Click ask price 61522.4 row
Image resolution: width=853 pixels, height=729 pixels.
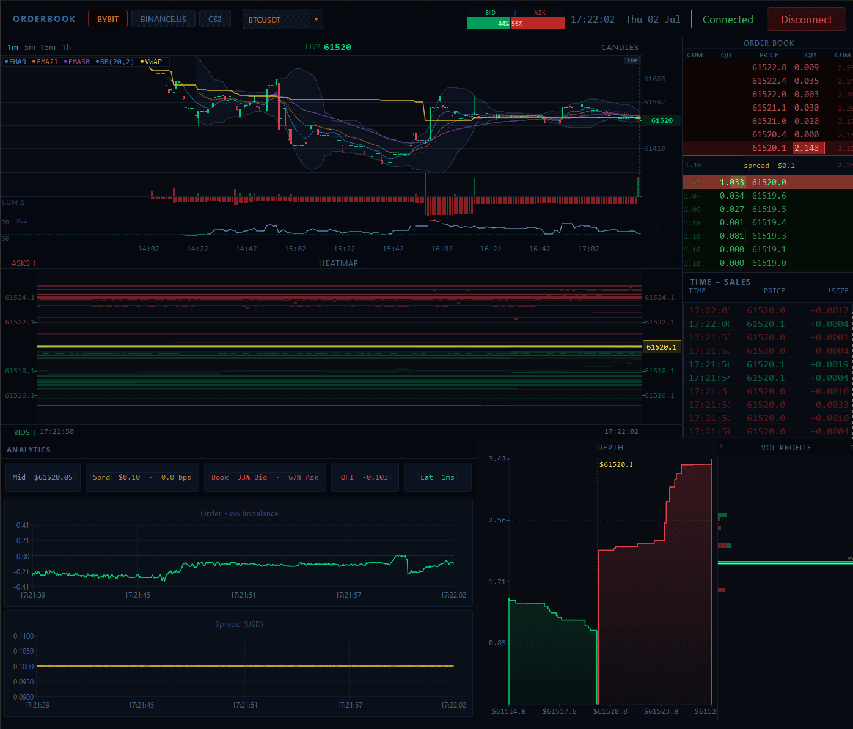tap(767, 81)
